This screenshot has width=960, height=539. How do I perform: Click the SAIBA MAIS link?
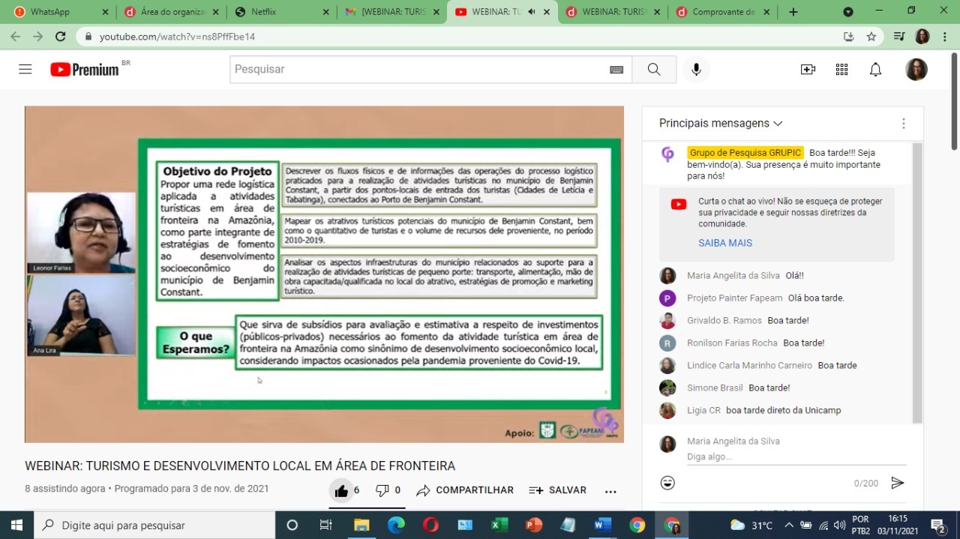[x=724, y=243]
